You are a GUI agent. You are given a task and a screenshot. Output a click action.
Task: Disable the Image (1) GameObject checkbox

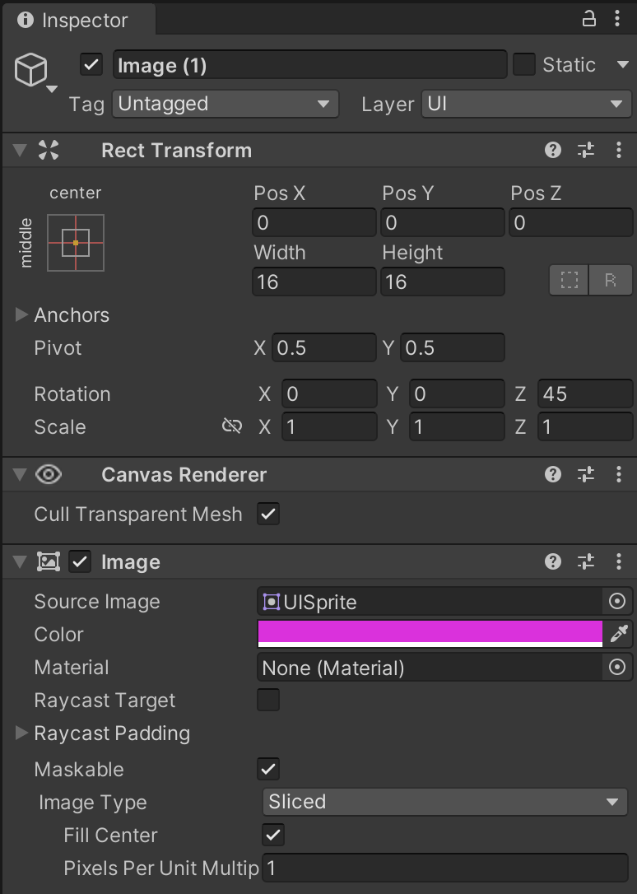91,65
